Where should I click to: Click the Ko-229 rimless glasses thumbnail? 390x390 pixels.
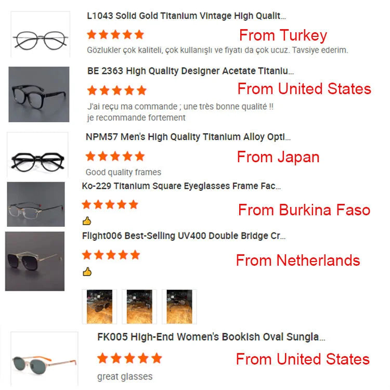point(36,204)
